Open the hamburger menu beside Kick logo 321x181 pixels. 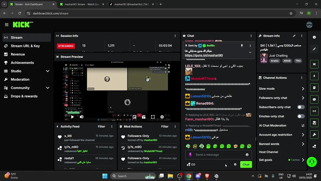click(x=7, y=25)
